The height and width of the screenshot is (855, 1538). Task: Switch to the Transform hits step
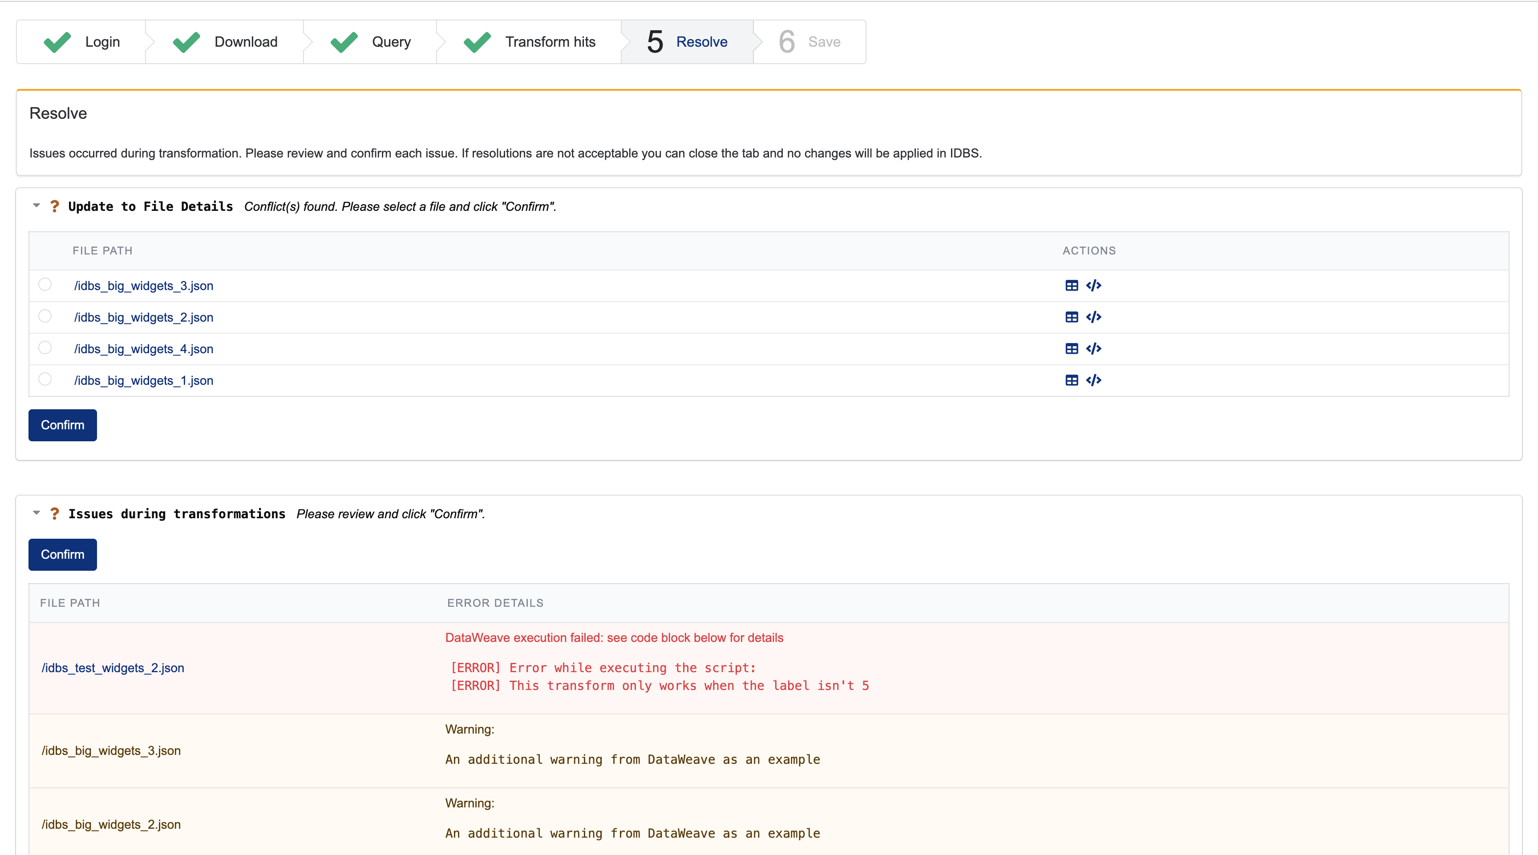click(529, 42)
